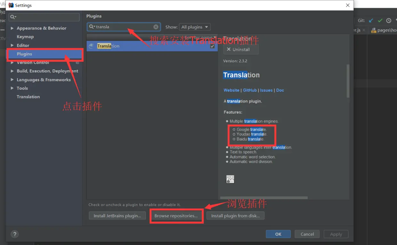Click Install JetBrains plugin button

(117, 216)
